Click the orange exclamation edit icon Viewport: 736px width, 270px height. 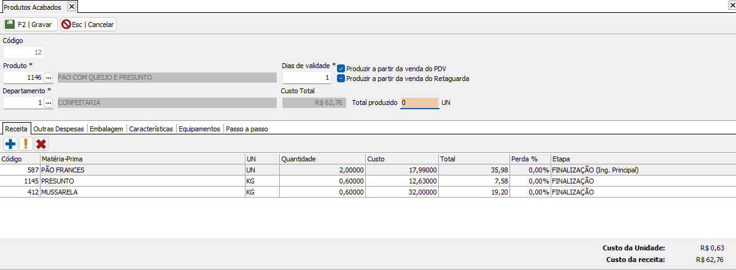(x=26, y=144)
